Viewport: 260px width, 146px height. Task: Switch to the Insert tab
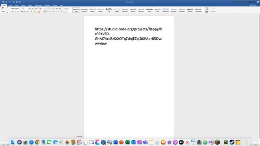(x=11, y=5)
